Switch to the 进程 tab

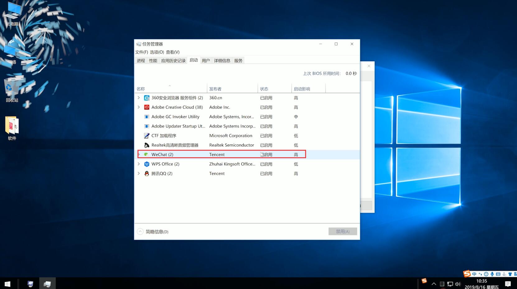(141, 61)
